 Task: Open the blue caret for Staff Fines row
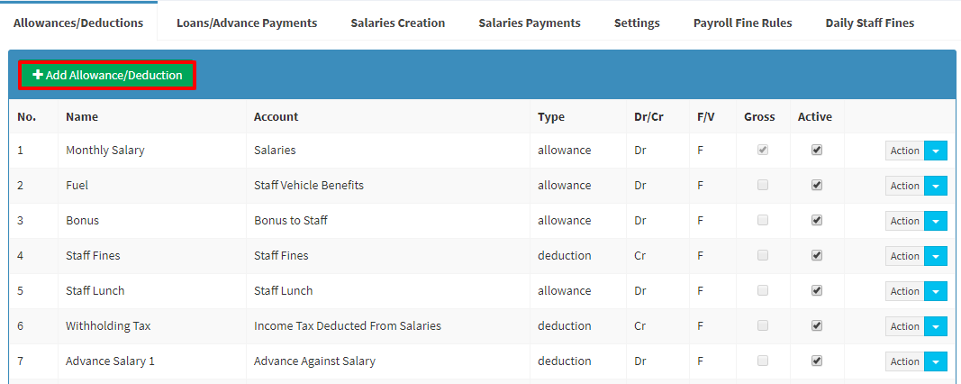tap(935, 256)
